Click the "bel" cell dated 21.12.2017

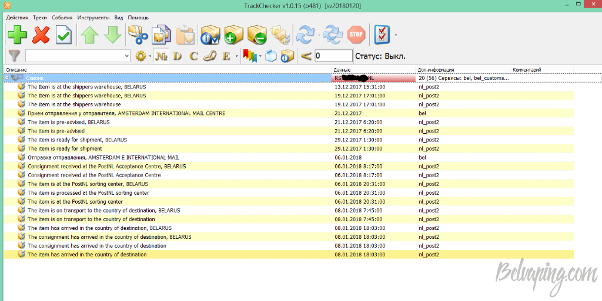[x=422, y=113]
